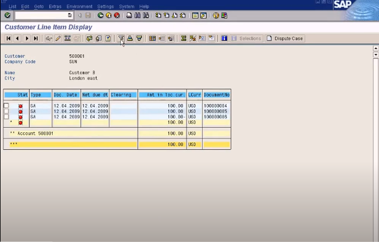Open the Goto menu
Screen dimensions: 379x242
[x=39, y=6]
